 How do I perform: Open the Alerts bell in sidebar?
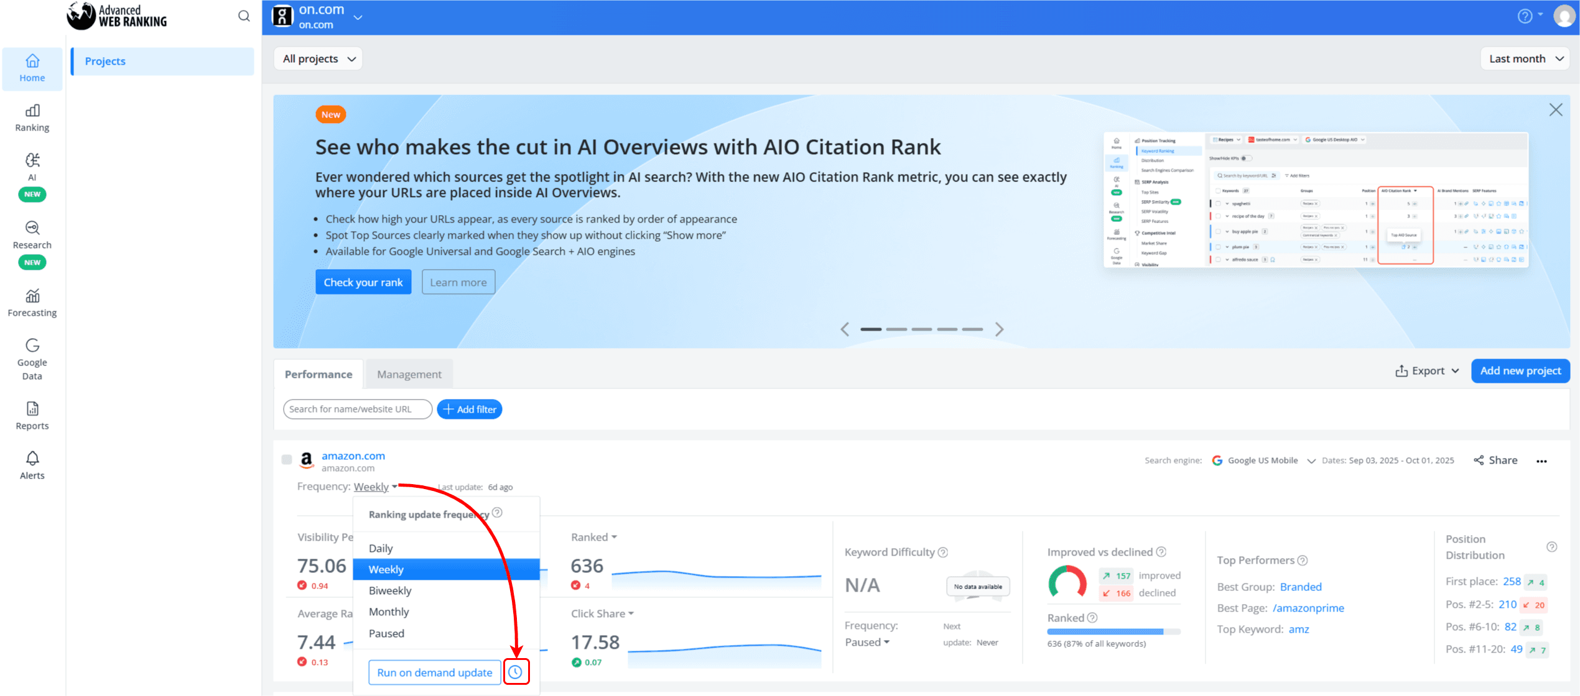(x=32, y=465)
